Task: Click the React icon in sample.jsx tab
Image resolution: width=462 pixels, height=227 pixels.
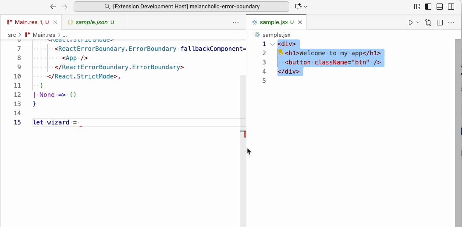Action: [x=255, y=22]
